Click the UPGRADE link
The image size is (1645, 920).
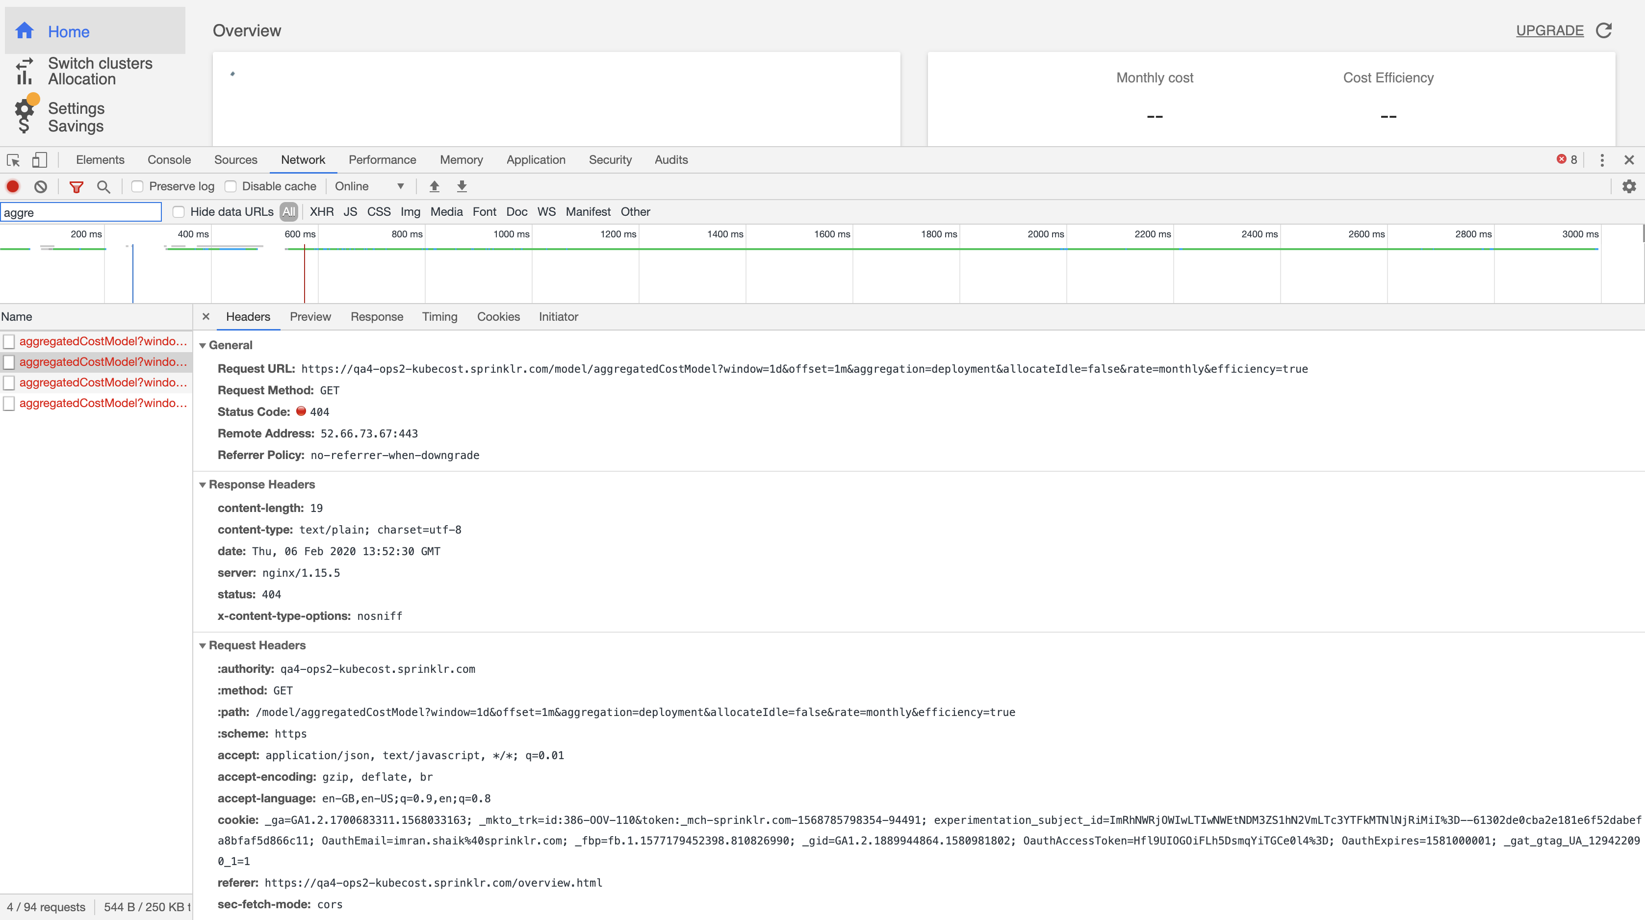pyautogui.click(x=1549, y=30)
